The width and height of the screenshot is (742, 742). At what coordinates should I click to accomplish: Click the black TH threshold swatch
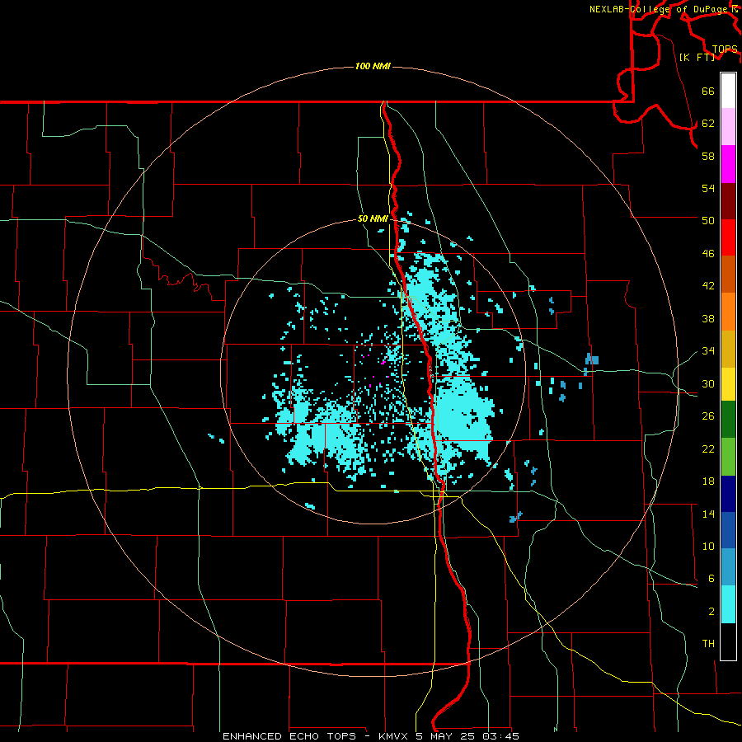(728, 641)
